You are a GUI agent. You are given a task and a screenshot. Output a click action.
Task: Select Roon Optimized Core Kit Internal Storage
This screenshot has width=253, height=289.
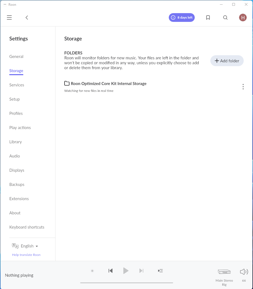tap(108, 84)
